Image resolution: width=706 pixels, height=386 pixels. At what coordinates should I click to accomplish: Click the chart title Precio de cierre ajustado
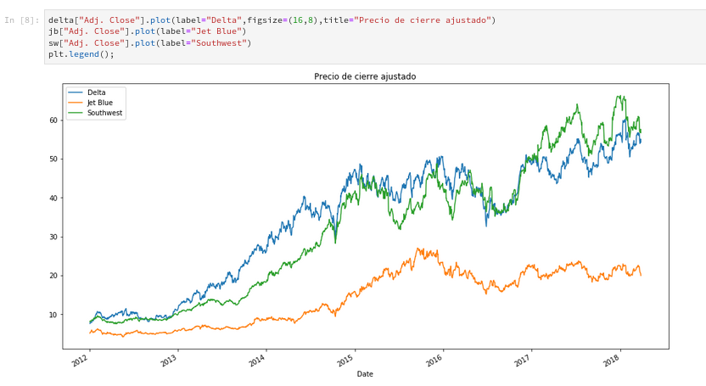click(x=365, y=76)
